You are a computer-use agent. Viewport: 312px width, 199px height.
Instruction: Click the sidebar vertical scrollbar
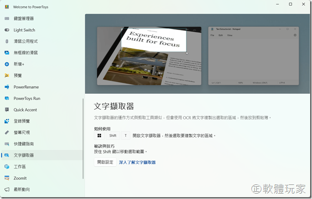(x=83, y=137)
